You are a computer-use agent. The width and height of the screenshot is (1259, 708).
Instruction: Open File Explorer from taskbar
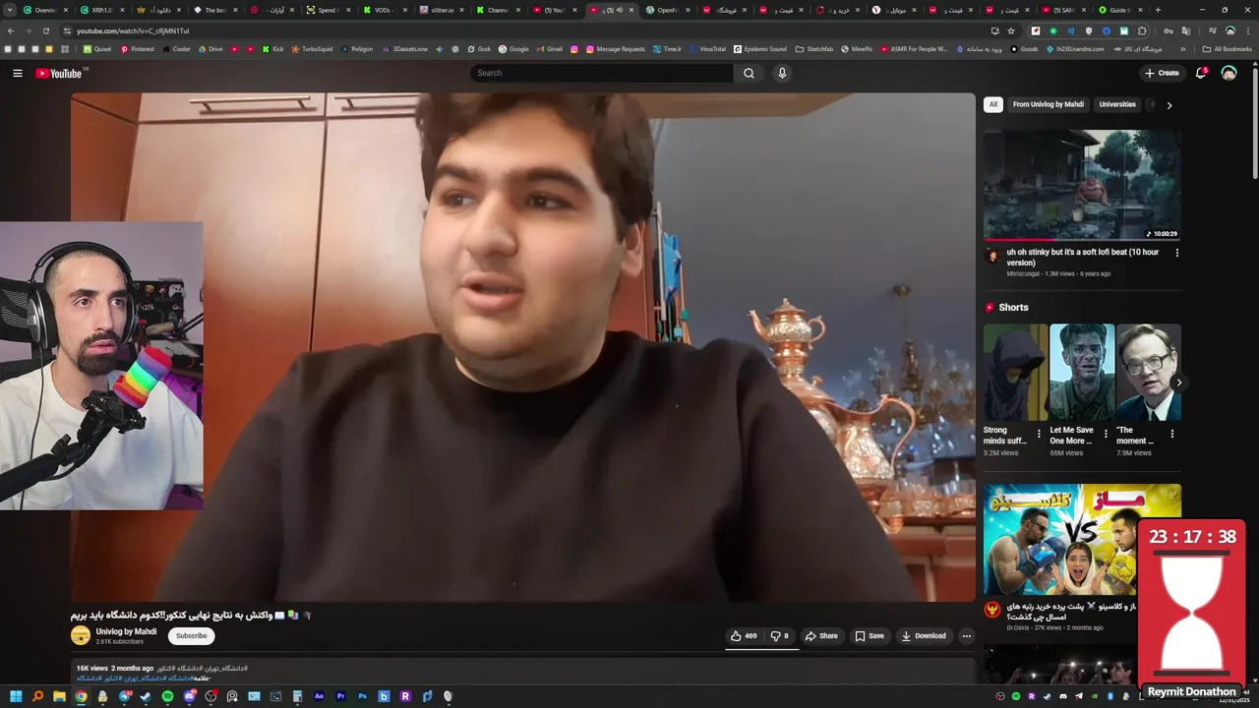[x=59, y=696]
